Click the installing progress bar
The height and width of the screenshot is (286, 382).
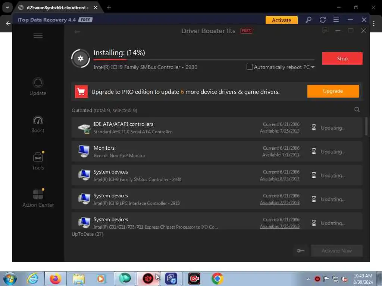[204, 60]
